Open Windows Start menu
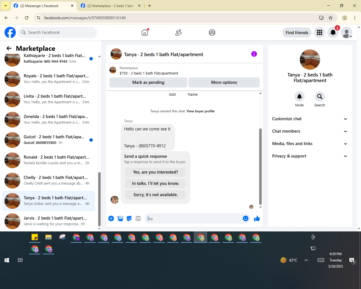361x289 pixels. point(7,260)
